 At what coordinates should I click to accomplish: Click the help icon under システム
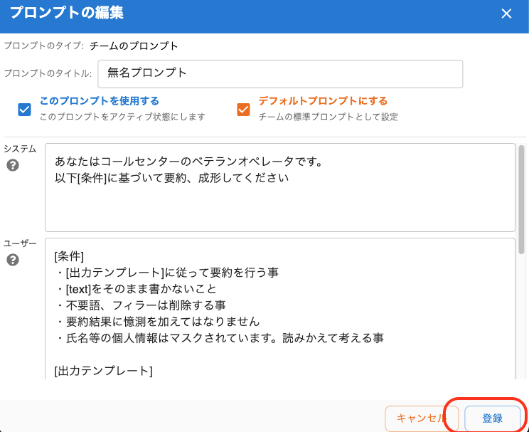[13, 166]
